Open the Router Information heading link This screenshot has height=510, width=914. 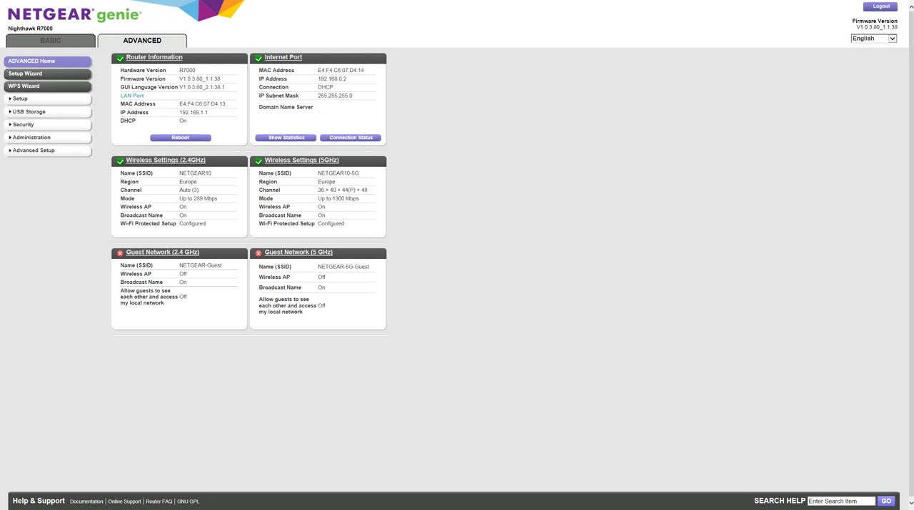coord(154,57)
